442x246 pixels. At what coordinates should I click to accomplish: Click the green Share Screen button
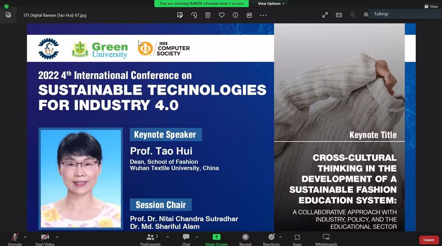coord(216,240)
